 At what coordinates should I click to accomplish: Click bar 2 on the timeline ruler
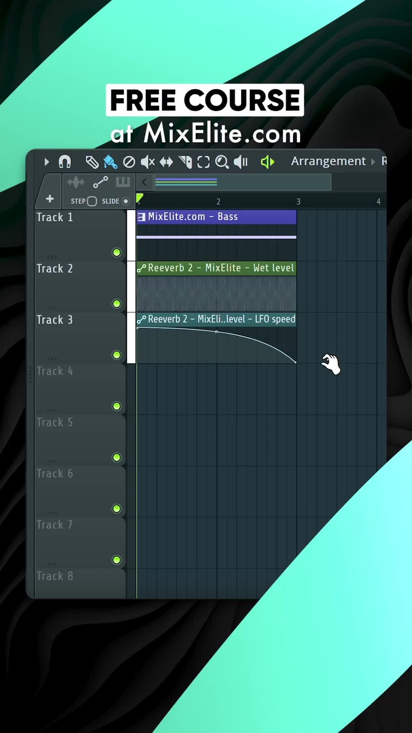(x=218, y=202)
